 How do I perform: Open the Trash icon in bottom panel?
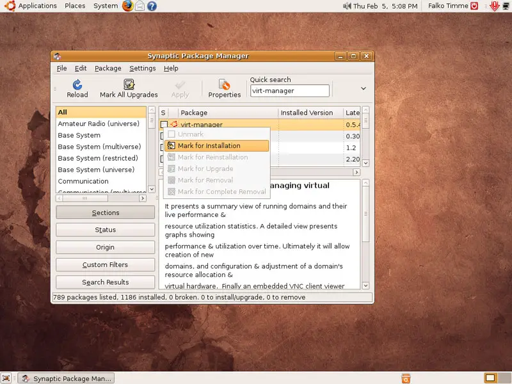tap(406, 378)
